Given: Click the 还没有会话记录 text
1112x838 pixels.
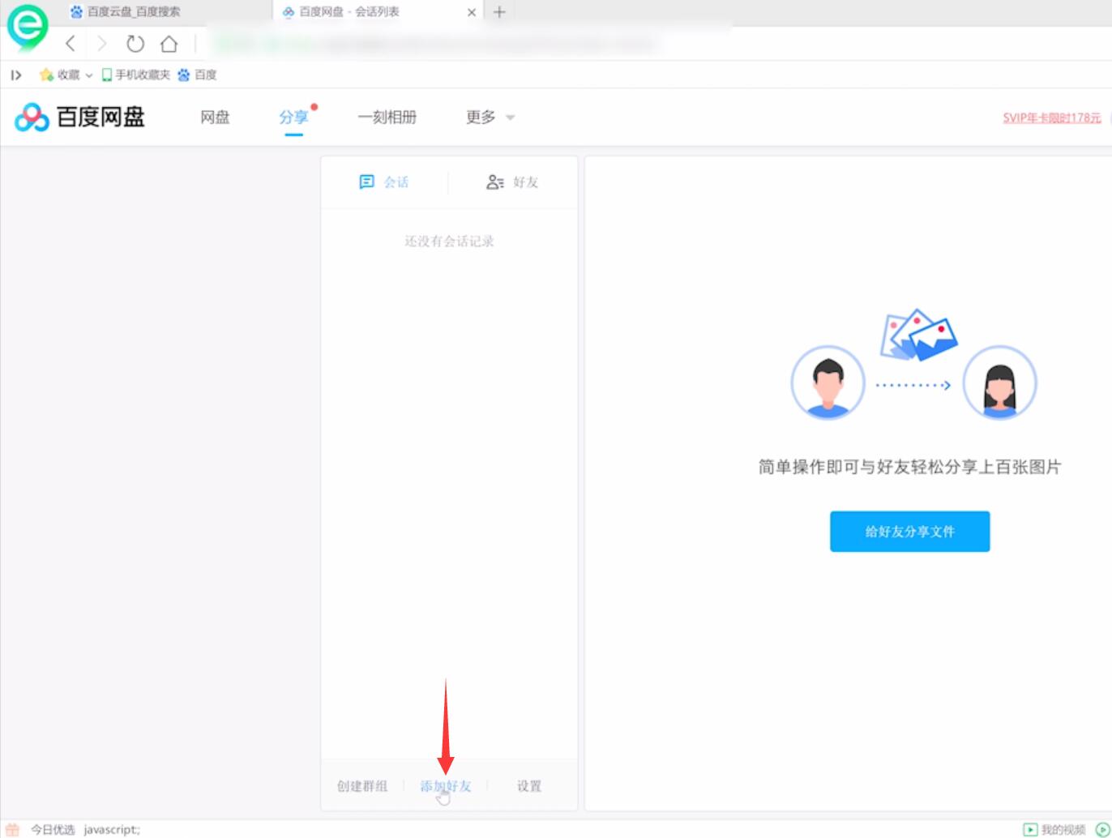Looking at the screenshot, I should pyautogui.click(x=449, y=242).
